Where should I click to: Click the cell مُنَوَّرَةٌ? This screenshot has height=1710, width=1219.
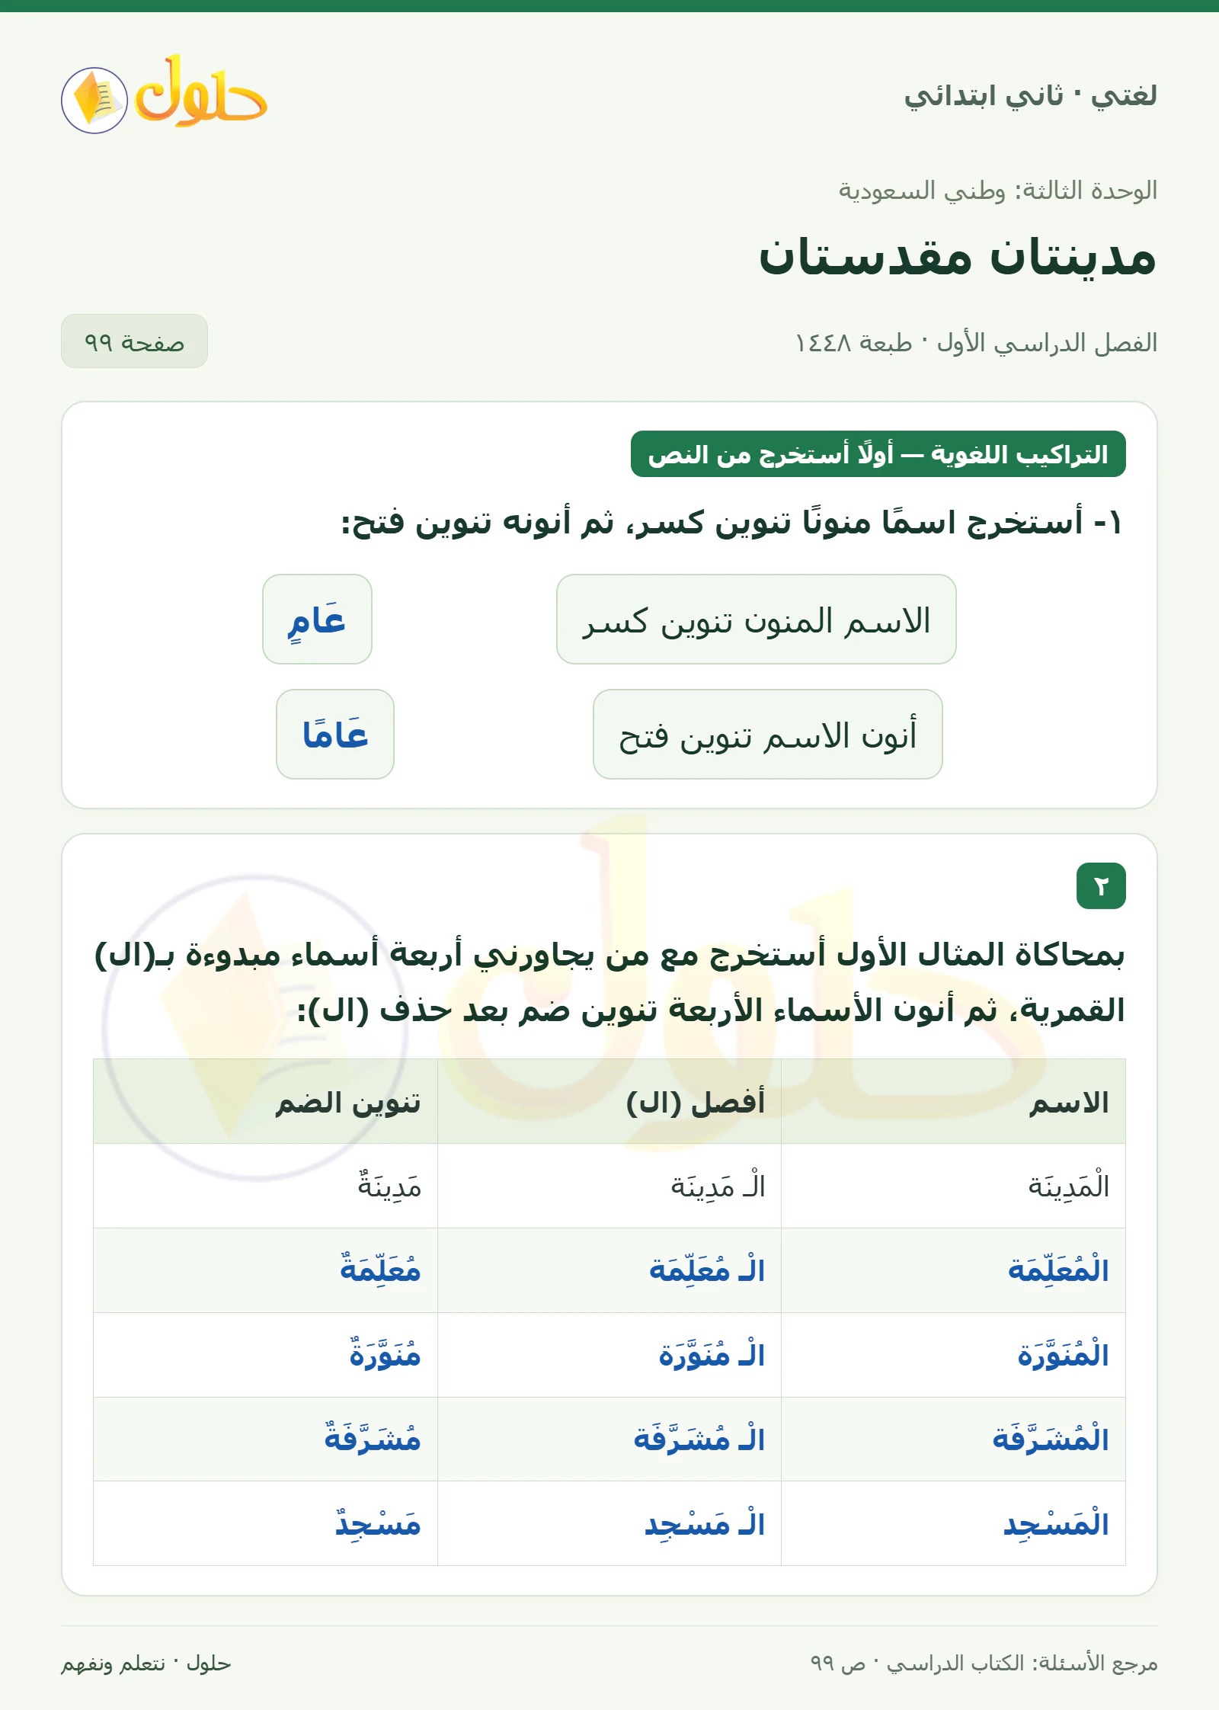[x=265, y=1355]
